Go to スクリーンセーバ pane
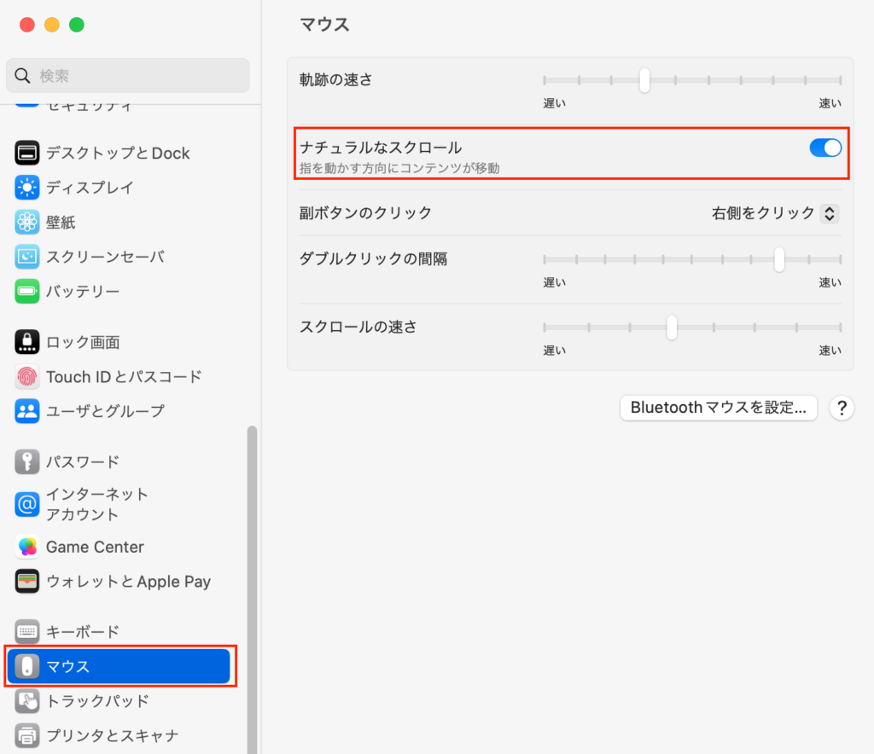 (x=118, y=257)
